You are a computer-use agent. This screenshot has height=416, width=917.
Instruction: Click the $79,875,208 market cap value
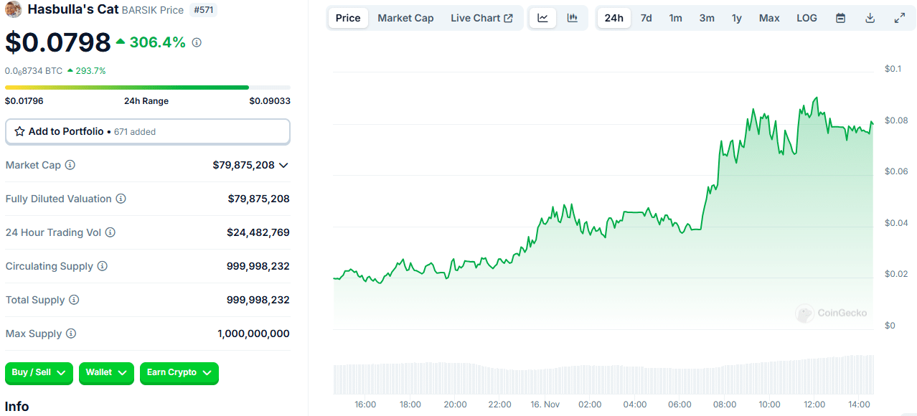243,165
